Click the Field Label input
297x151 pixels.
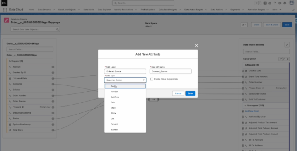(x=125, y=71)
